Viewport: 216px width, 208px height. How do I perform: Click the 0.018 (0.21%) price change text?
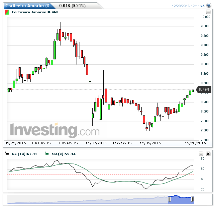coord(72,6)
